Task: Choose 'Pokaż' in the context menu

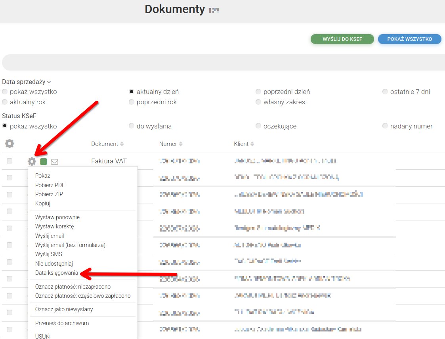Action: [x=42, y=176]
